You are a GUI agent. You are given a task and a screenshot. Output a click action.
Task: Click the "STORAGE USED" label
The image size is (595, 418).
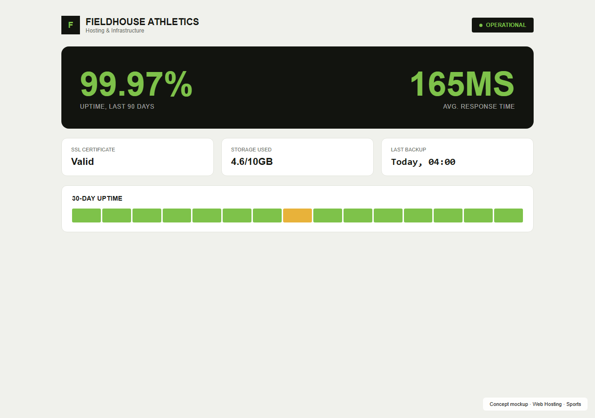pos(251,150)
